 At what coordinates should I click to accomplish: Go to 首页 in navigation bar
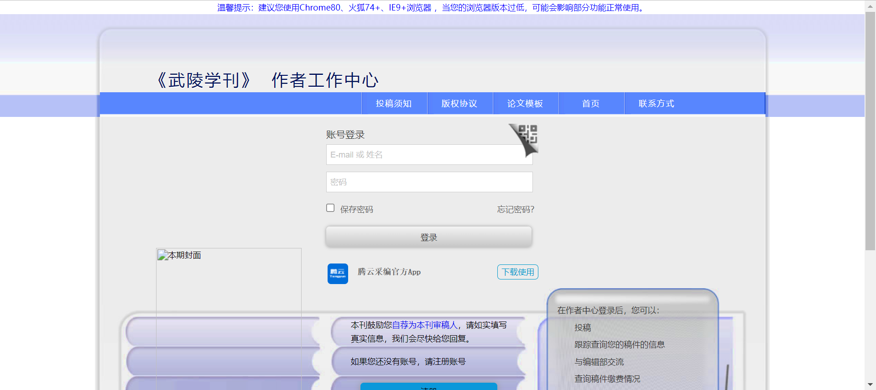[591, 104]
